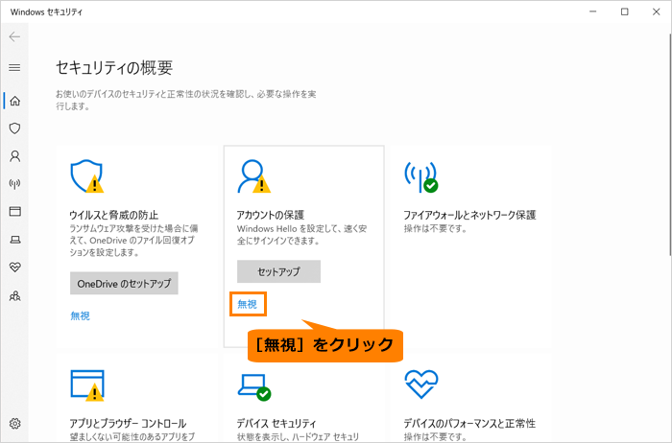This screenshot has height=443, width=672.
Task: Open ファイアウォールとネットワーク保護 title
Action: pyautogui.click(x=469, y=215)
